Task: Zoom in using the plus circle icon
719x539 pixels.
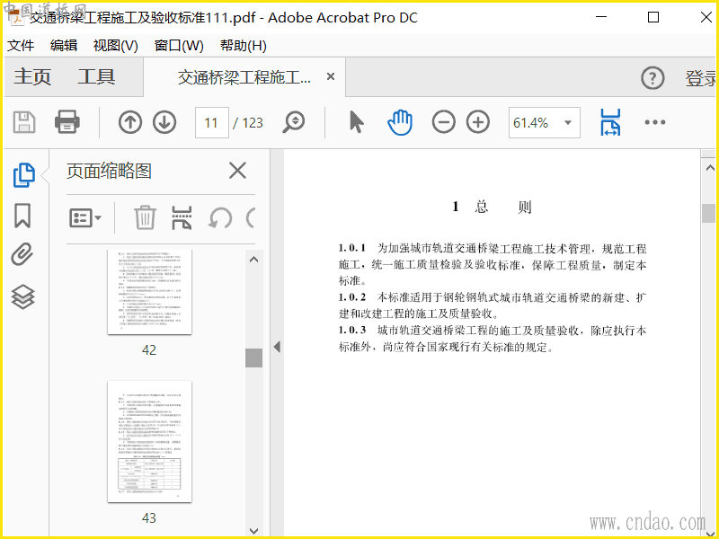Action: coord(478,122)
